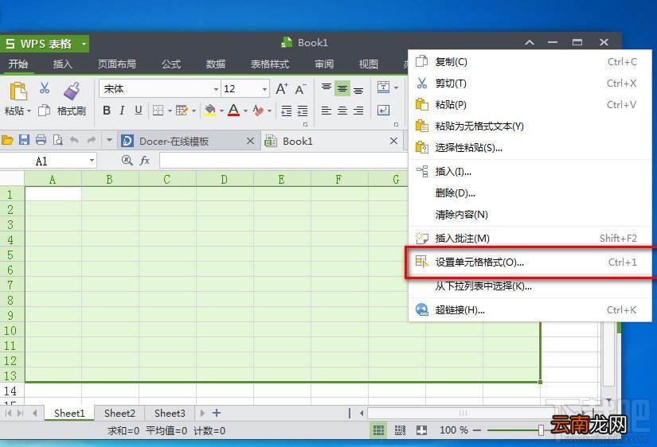Screen dimensions: 657x447
Task: Click the formula bar input field
Action: click(284, 161)
